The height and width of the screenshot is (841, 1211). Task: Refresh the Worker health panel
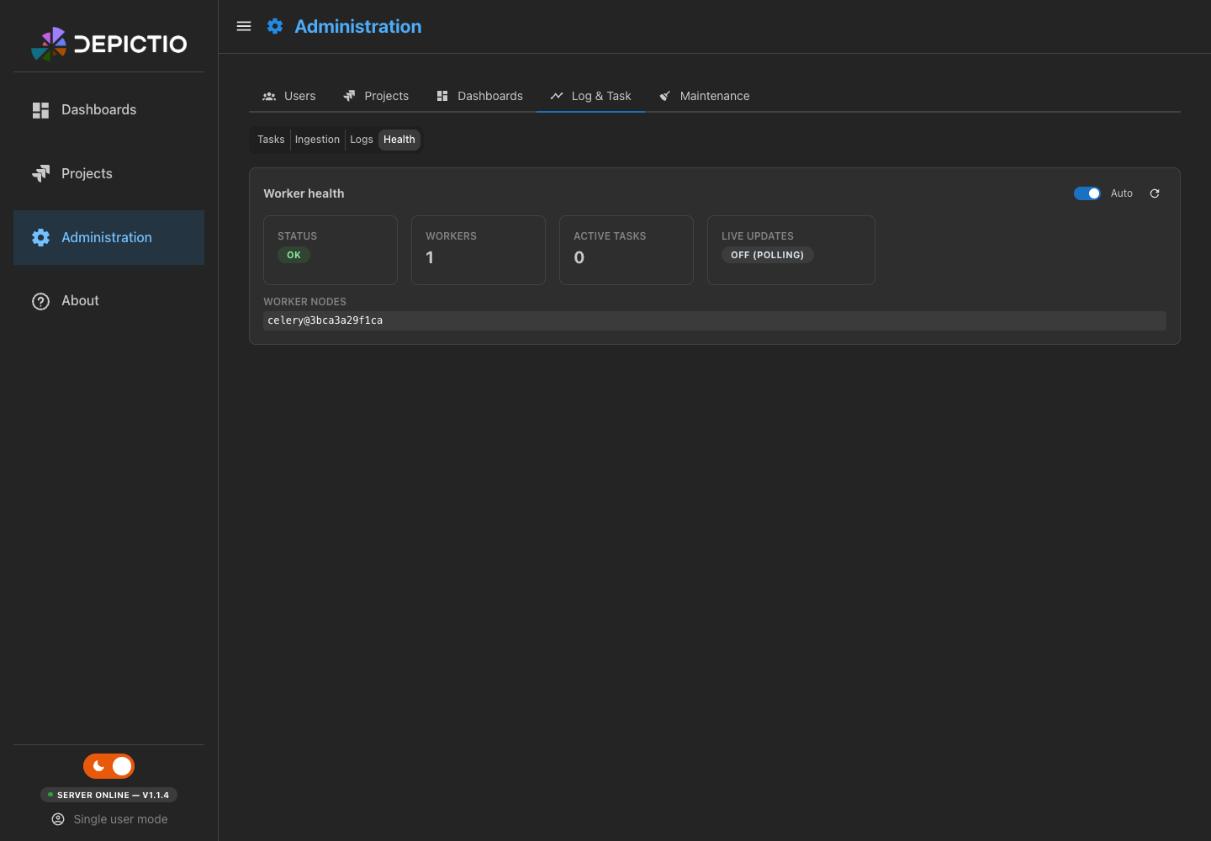[1155, 193]
